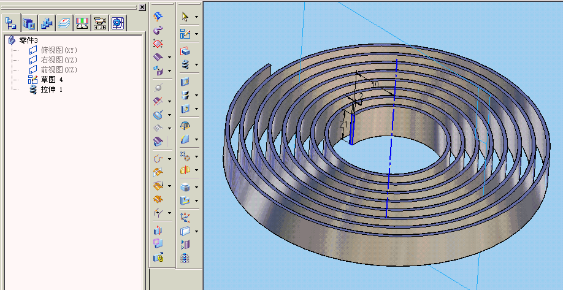The width and height of the screenshot is (563, 290).
Task: Close the PathFinder side panel
Action: (142, 7)
